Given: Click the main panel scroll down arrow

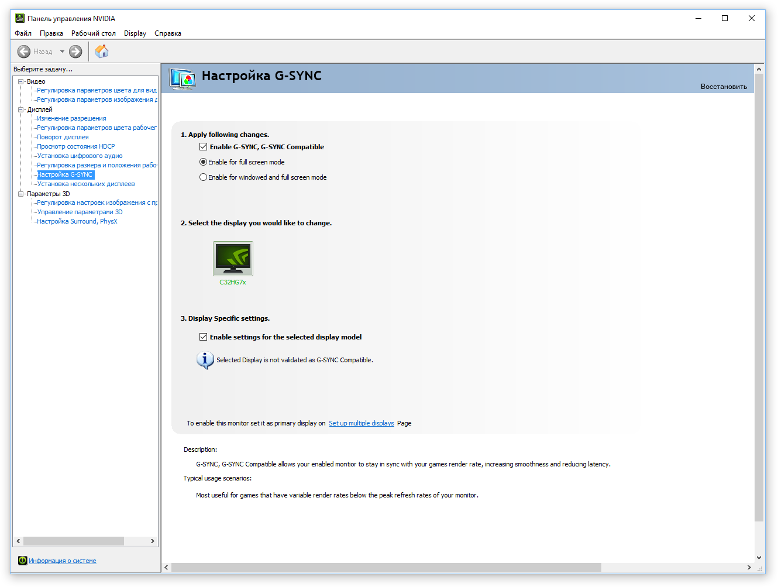Looking at the screenshot, I should point(759,558).
